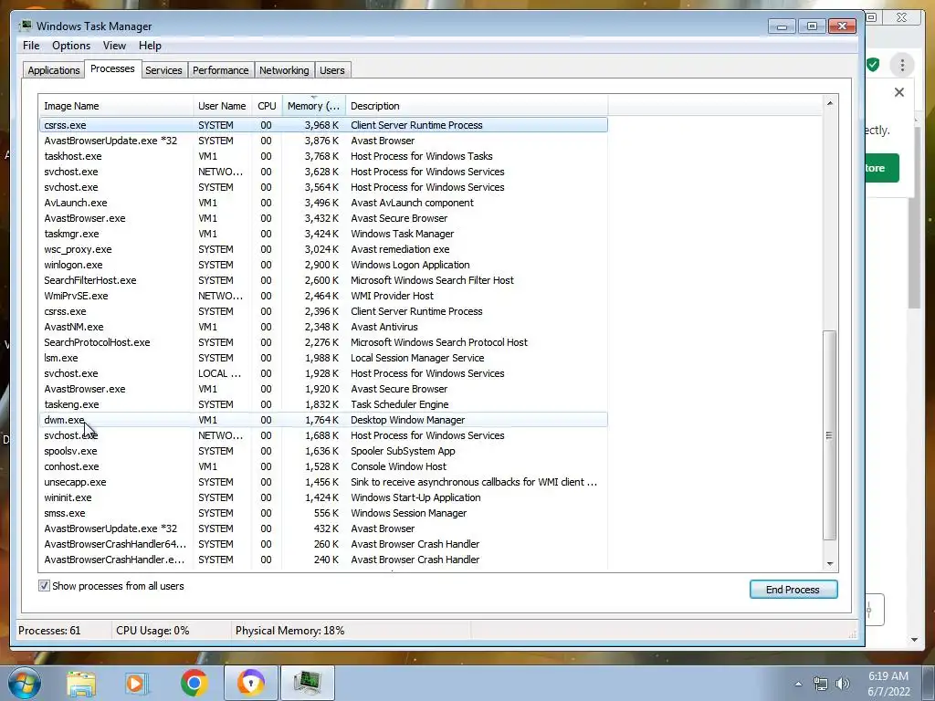Image resolution: width=935 pixels, height=701 pixels.
Task: Open Google Chrome from taskbar
Action: [194, 683]
